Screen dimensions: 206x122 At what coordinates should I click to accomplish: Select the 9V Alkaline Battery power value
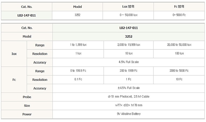(x=129, y=114)
